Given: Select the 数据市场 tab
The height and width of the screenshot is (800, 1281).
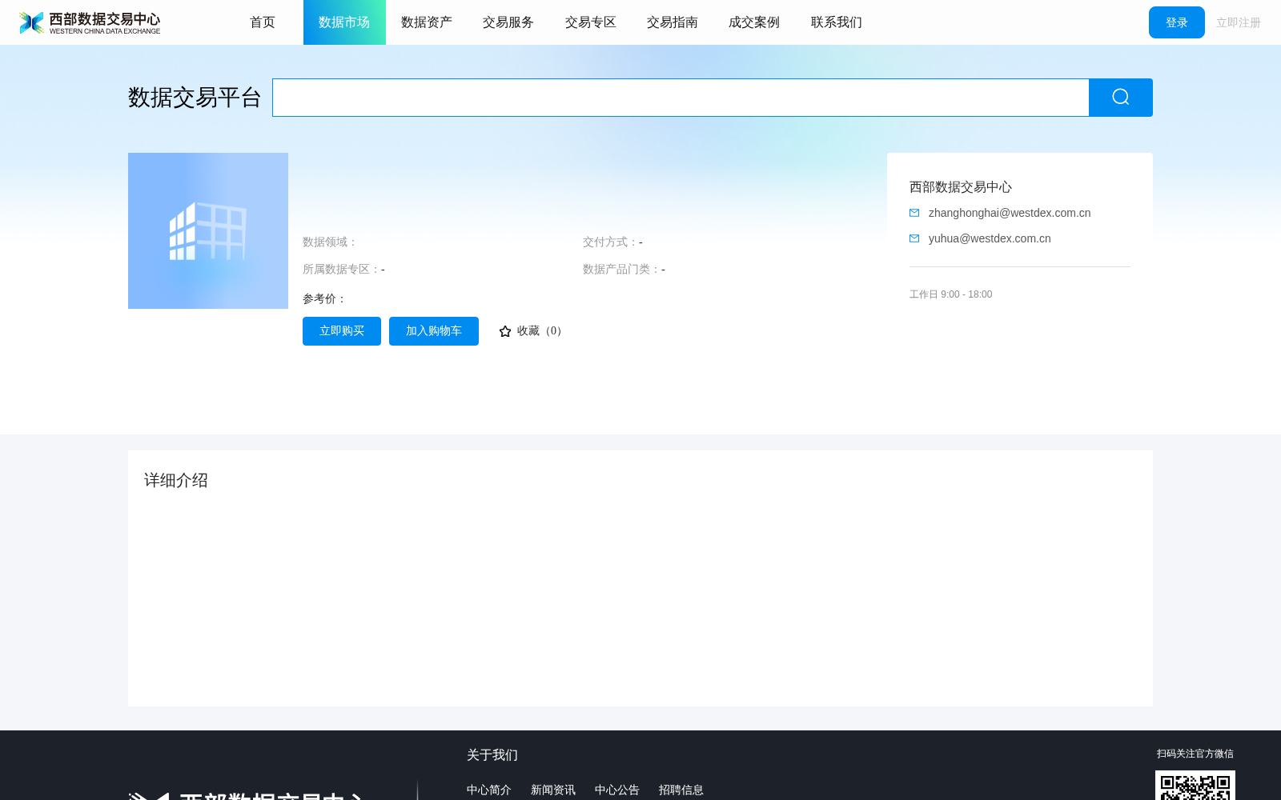Looking at the screenshot, I should coord(344,22).
